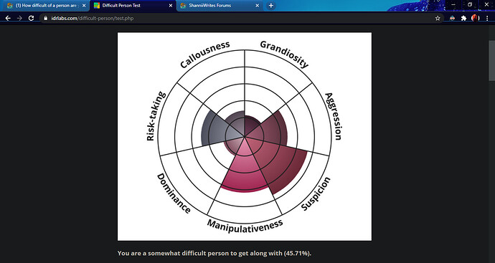The image size is (495, 263).
Task: Open the Chrome three-dot menu
Action: point(487,19)
